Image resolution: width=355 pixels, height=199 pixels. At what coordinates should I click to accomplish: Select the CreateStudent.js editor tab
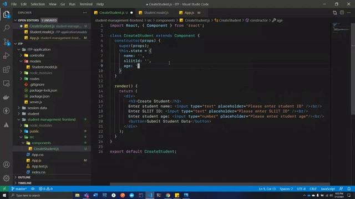tap(114, 13)
